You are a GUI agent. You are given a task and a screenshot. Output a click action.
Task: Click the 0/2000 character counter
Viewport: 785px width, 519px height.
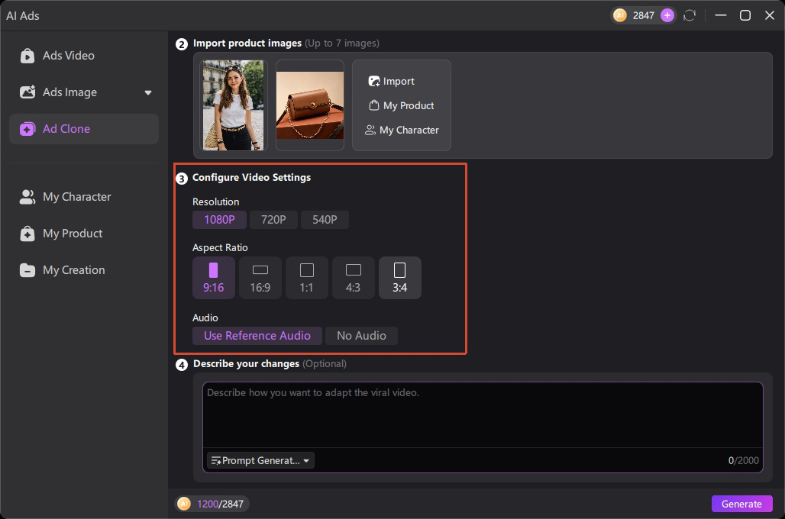(x=744, y=460)
